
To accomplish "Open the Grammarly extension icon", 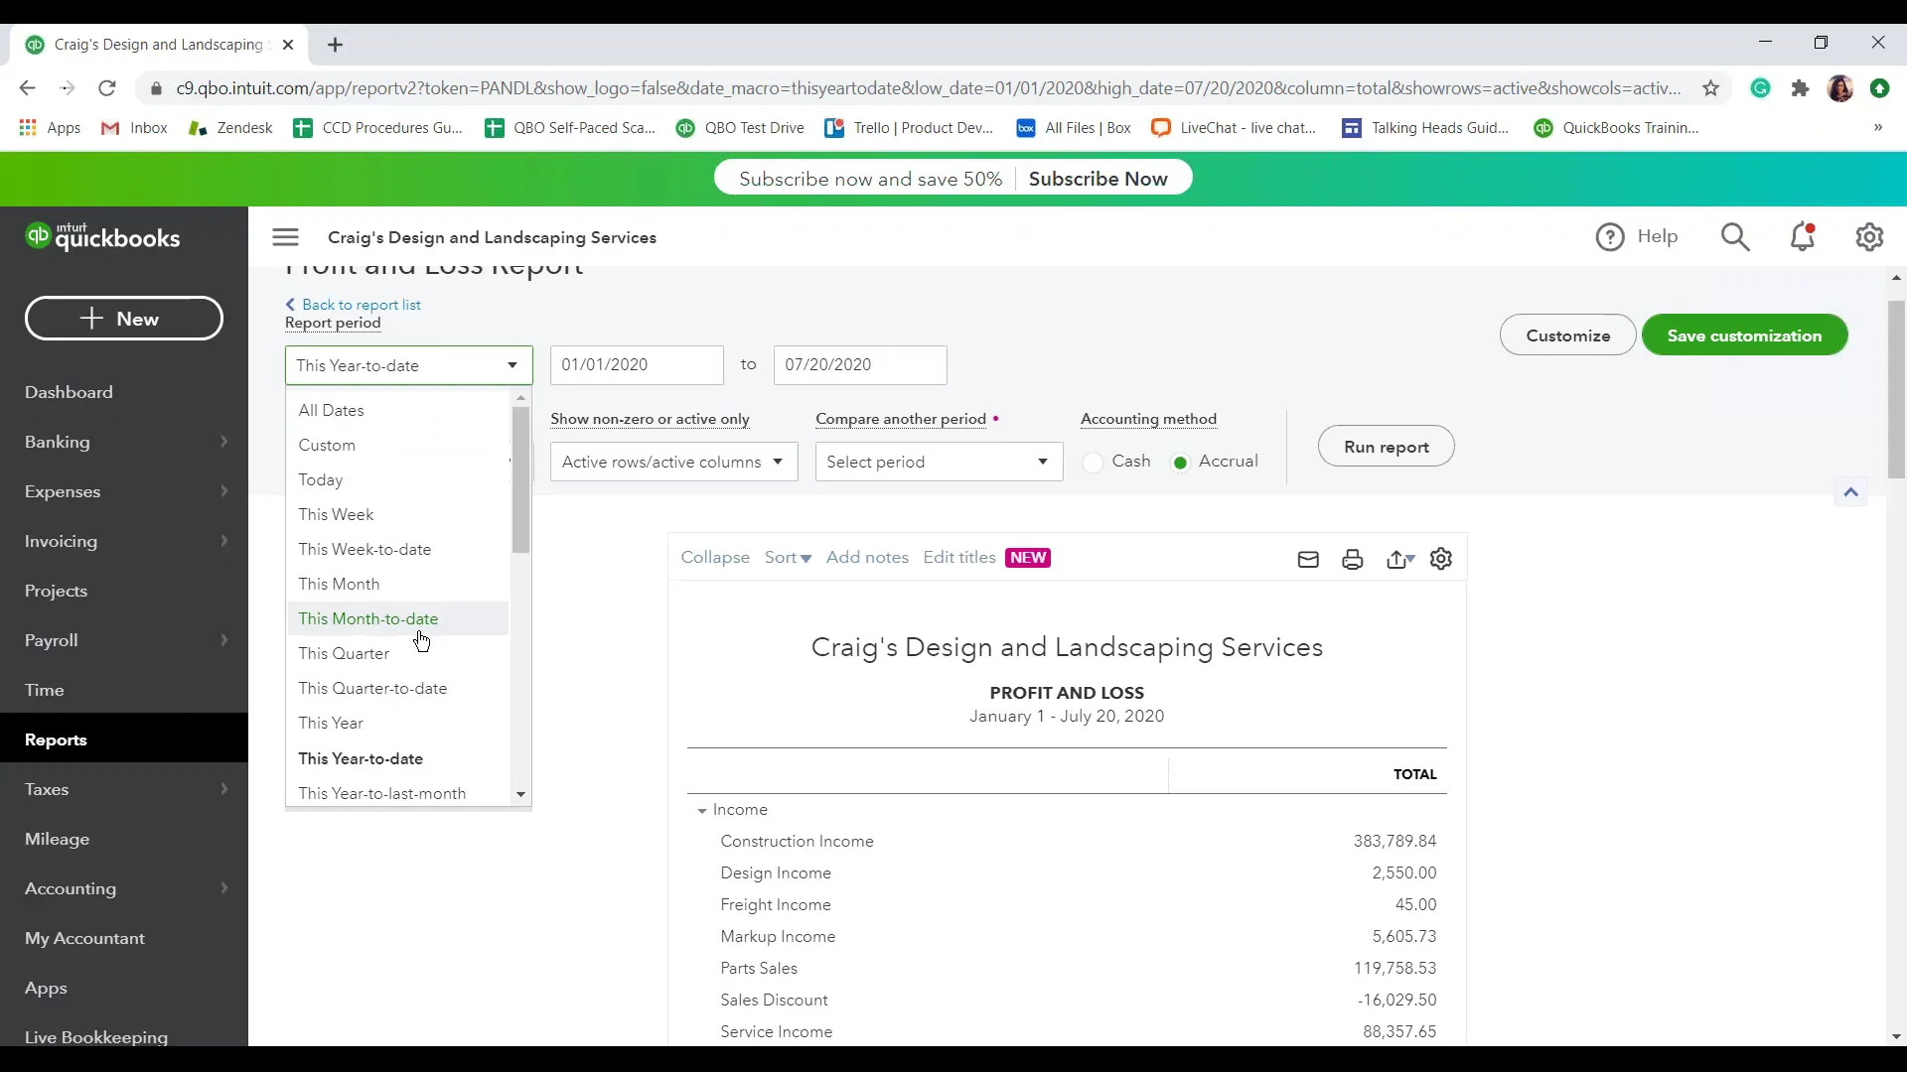I will pos(1761,88).
